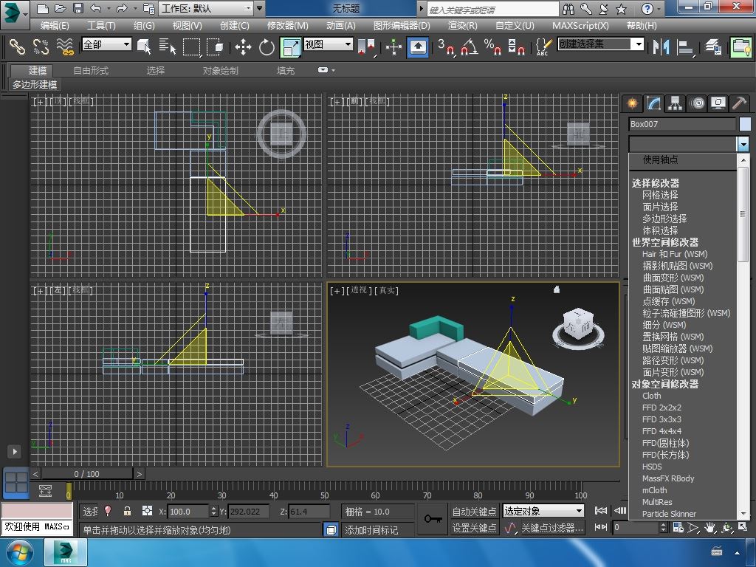This screenshot has width=756, height=567.
Task: Toggle the Keyboard Shortcut Override button
Action: 418,47
